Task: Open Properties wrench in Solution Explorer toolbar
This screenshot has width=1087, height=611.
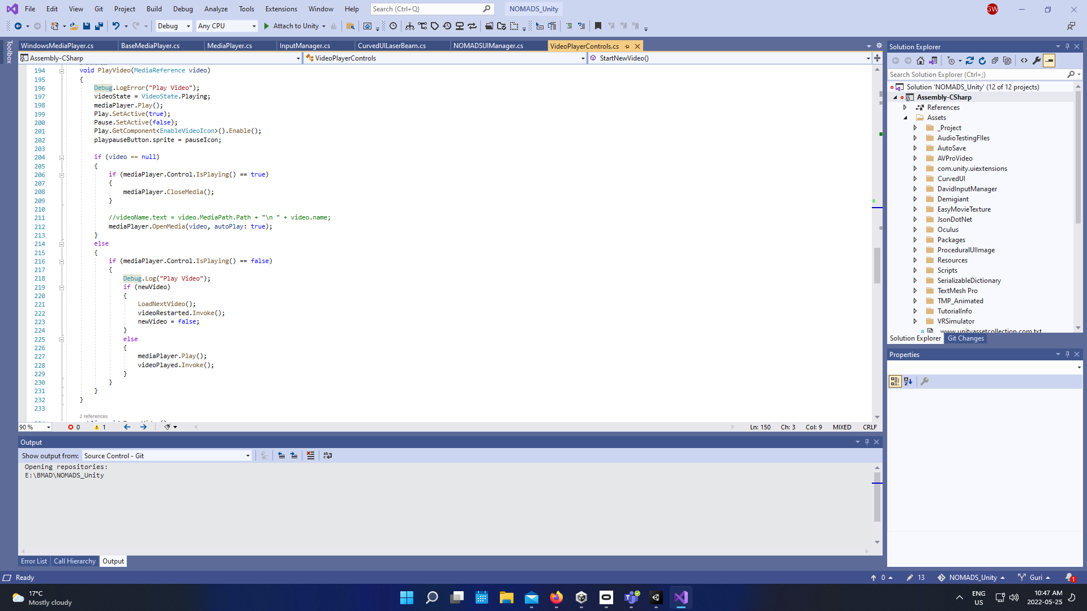Action: [x=1037, y=61]
